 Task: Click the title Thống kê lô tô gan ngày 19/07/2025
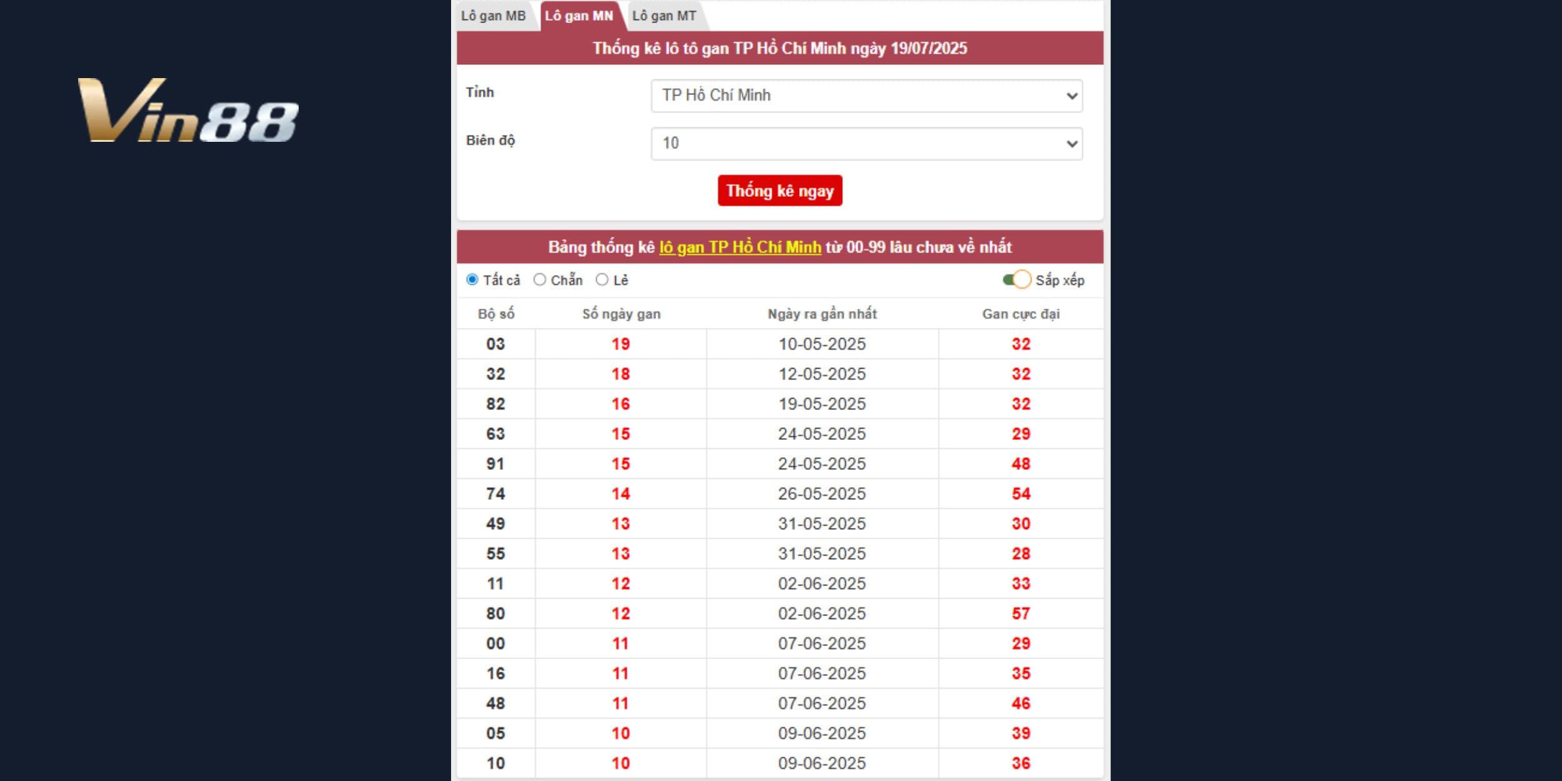tap(780, 49)
